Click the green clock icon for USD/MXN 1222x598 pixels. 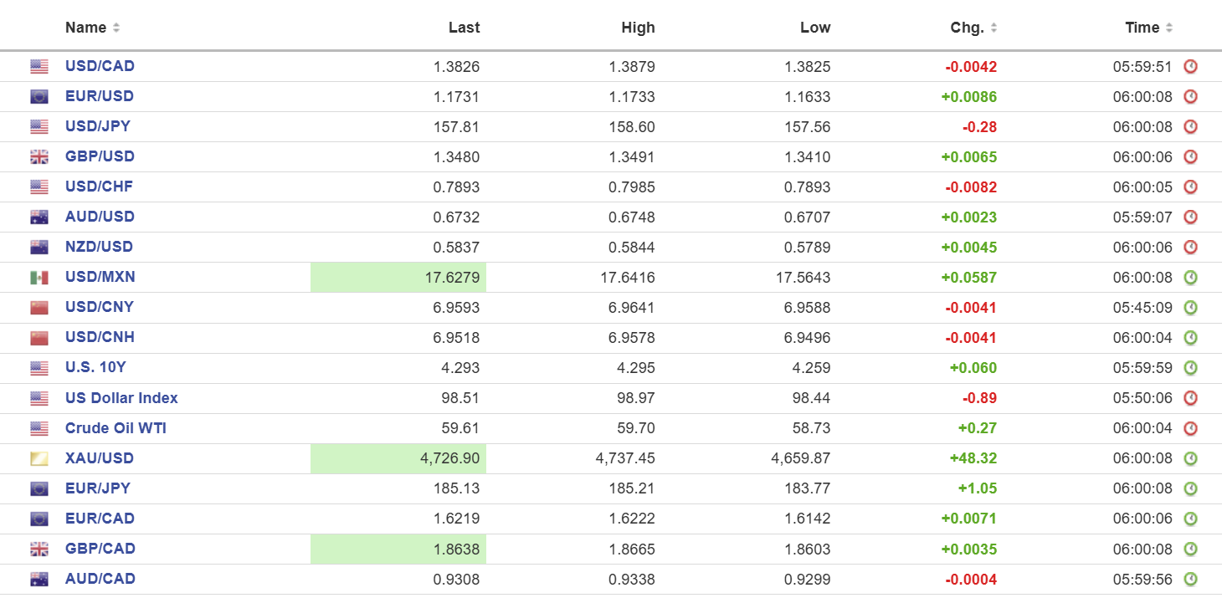click(x=1190, y=277)
